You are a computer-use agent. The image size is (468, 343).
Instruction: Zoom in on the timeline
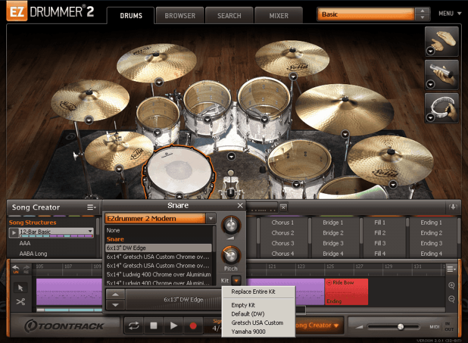[452, 286]
